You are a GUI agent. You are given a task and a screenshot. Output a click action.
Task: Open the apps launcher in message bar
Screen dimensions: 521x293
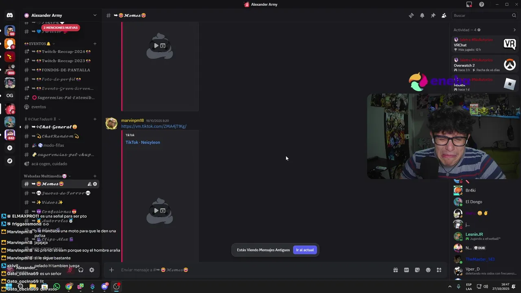click(x=439, y=270)
